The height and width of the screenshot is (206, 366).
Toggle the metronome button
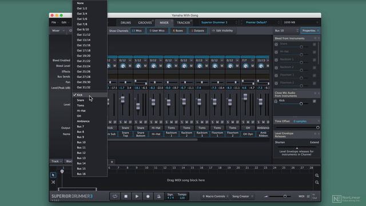point(159,196)
